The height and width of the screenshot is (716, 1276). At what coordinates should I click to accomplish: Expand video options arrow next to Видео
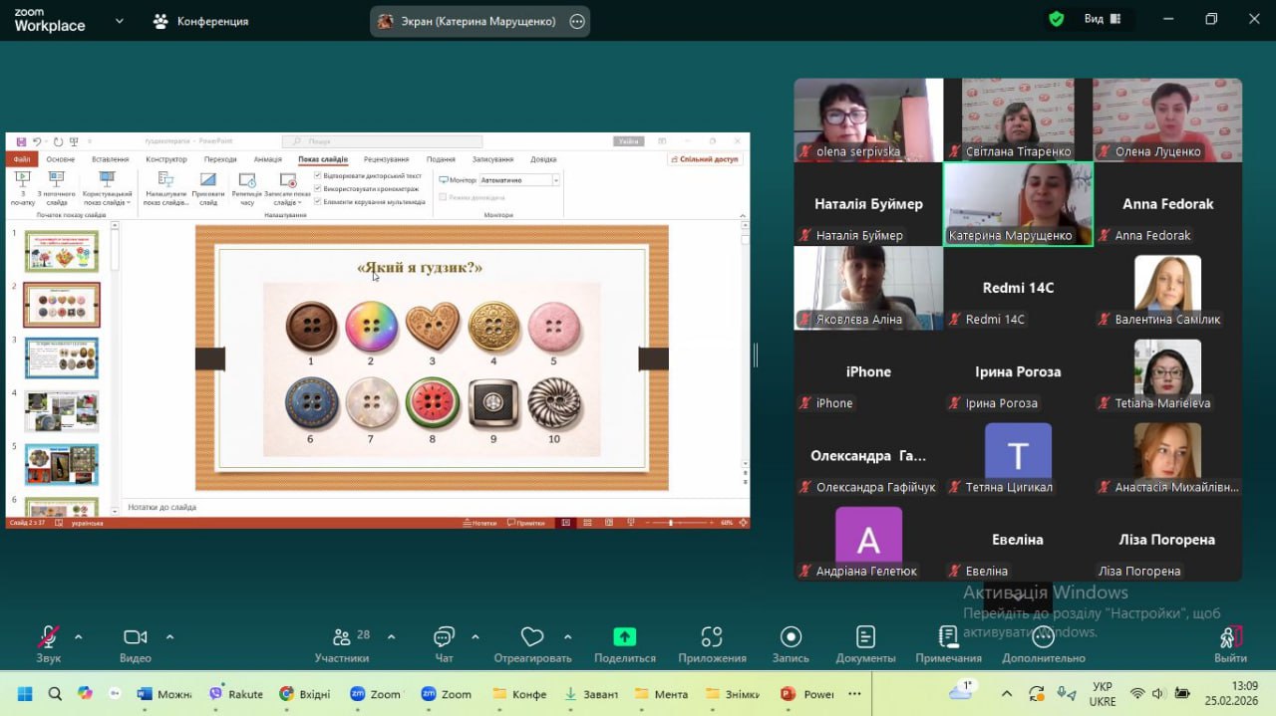click(169, 636)
